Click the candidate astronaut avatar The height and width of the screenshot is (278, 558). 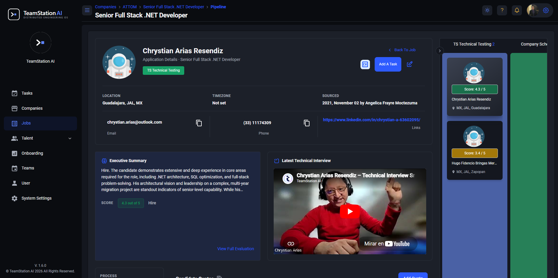click(x=119, y=62)
